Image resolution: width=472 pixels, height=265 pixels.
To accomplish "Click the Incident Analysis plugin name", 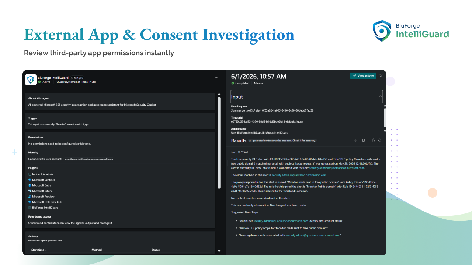I will (x=42, y=174).
